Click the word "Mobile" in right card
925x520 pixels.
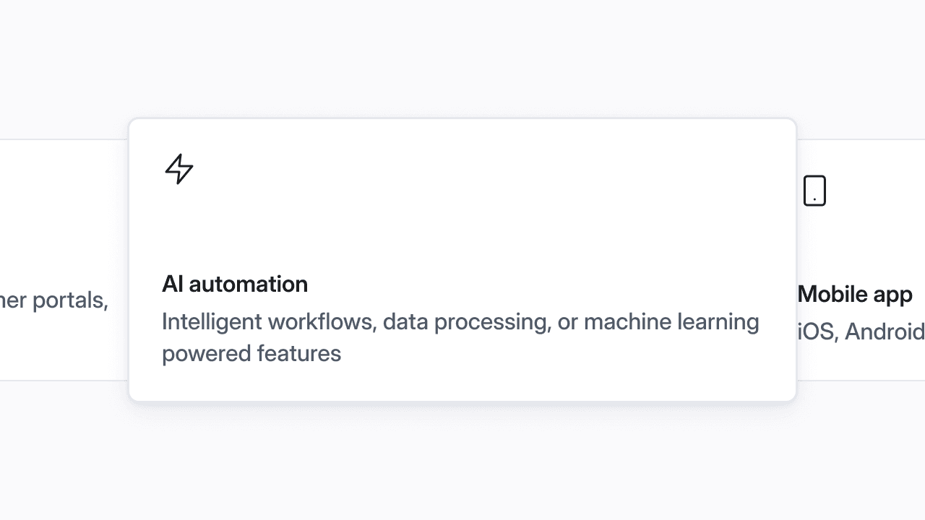coord(827,294)
